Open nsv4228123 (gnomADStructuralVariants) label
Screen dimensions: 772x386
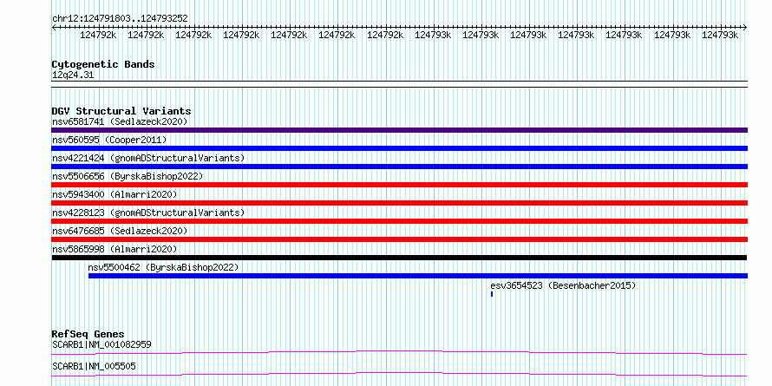click(148, 213)
